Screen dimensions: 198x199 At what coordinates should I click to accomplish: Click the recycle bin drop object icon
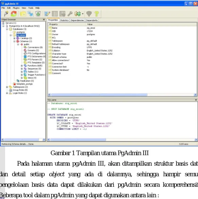pyautogui.click(x=38, y=14)
